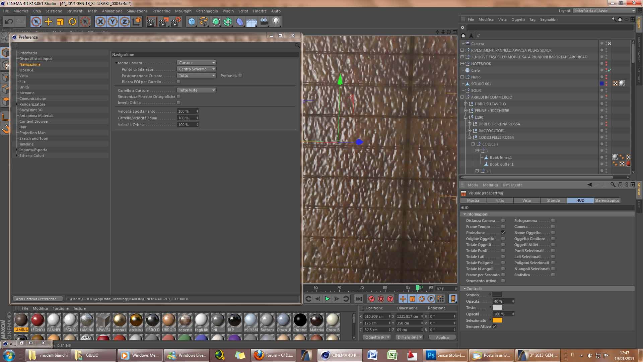643x362 pixels.
Task: Toggle Inverti Orbita checkbox
Action: pos(178,103)
